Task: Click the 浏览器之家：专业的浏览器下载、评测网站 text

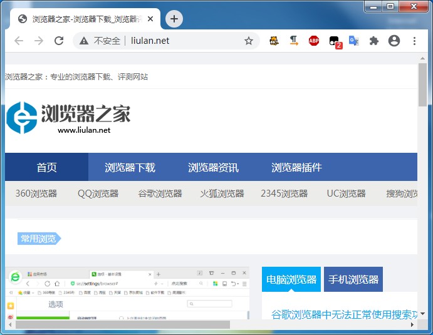Action: (x=76, y=77)
